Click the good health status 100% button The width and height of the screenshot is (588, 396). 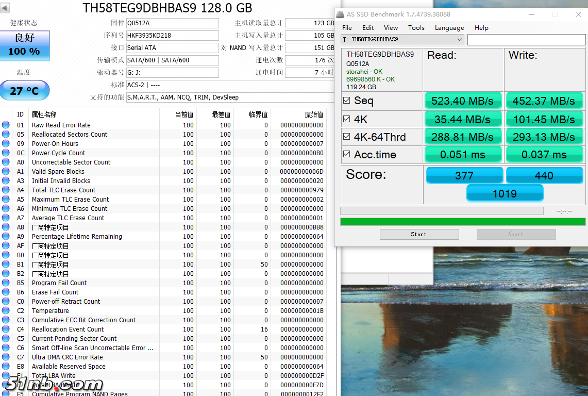click(x=25, y=45)
